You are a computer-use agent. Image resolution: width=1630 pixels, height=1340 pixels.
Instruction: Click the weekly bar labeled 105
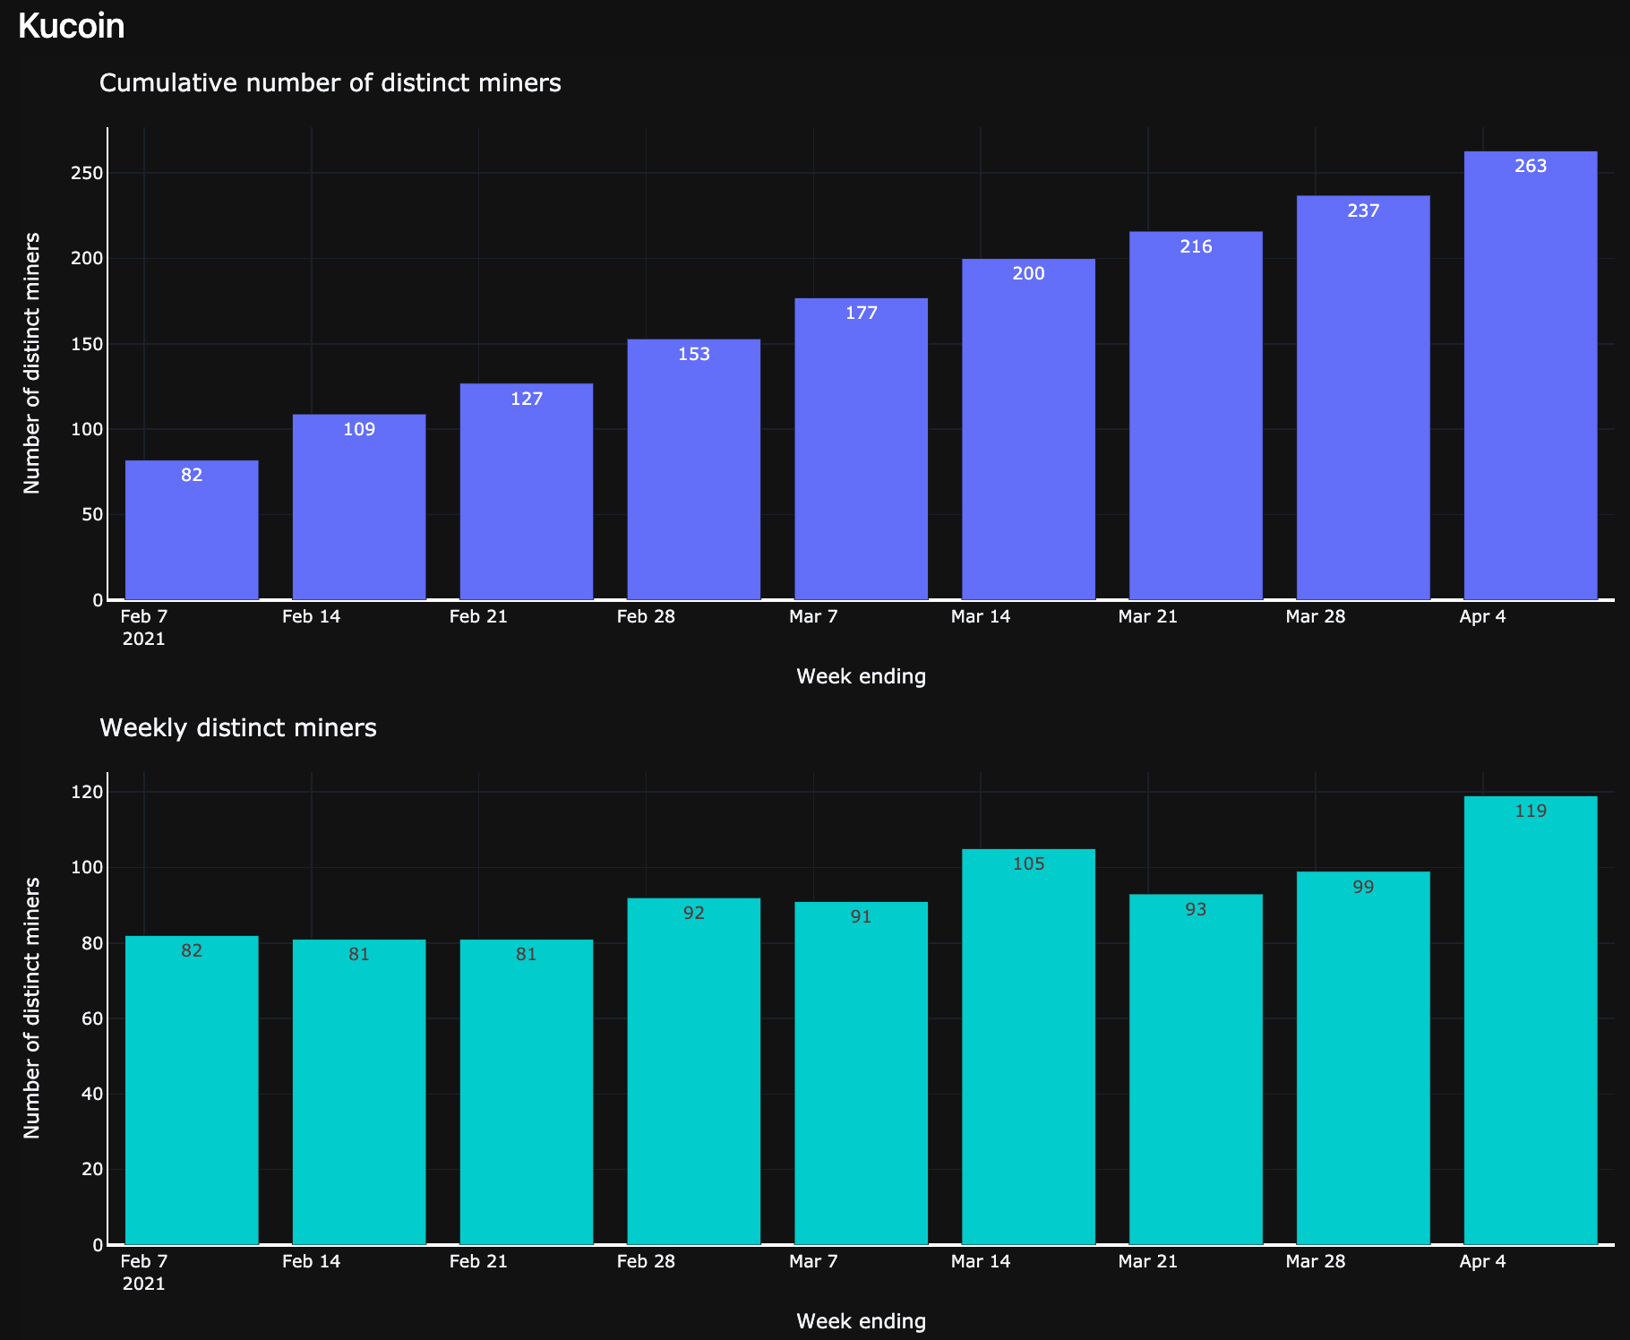click(x=1028, y=1047)
